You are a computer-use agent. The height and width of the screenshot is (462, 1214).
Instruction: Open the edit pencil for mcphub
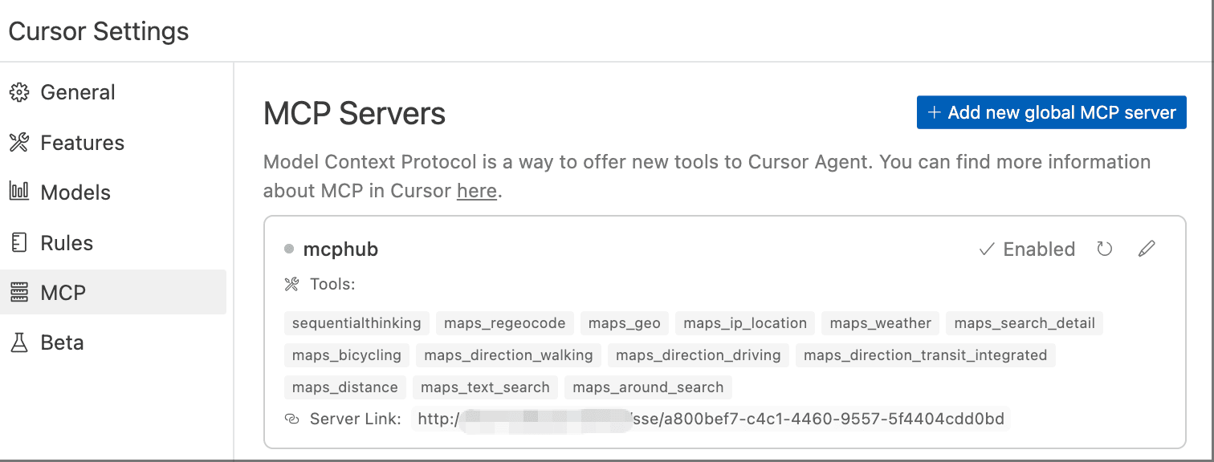pyautogui.click(x=1147, y=249)
